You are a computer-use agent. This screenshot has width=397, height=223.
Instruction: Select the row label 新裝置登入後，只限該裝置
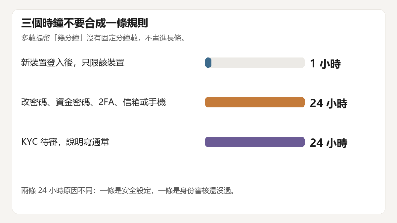[x=73, y=62]
